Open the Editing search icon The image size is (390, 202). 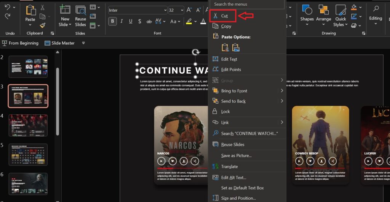pos(376,9)
